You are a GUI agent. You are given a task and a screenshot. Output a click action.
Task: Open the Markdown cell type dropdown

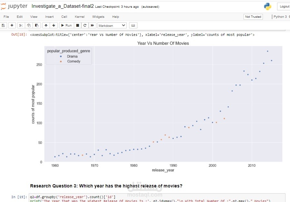click(112, 25)
